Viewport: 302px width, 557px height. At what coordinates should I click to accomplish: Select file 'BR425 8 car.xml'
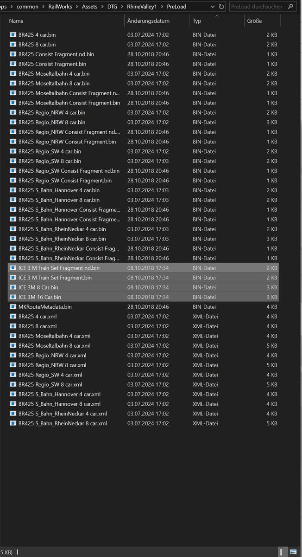[x=38, y=326]
